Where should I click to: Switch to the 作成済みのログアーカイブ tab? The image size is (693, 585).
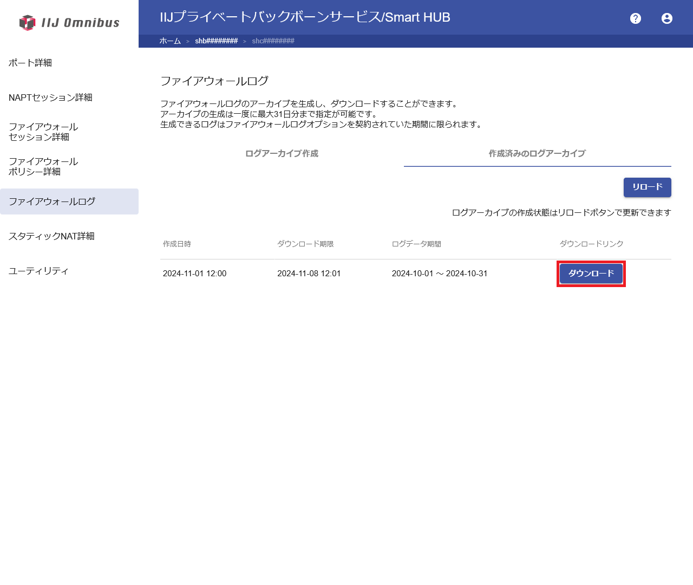(x=537, y=154)
